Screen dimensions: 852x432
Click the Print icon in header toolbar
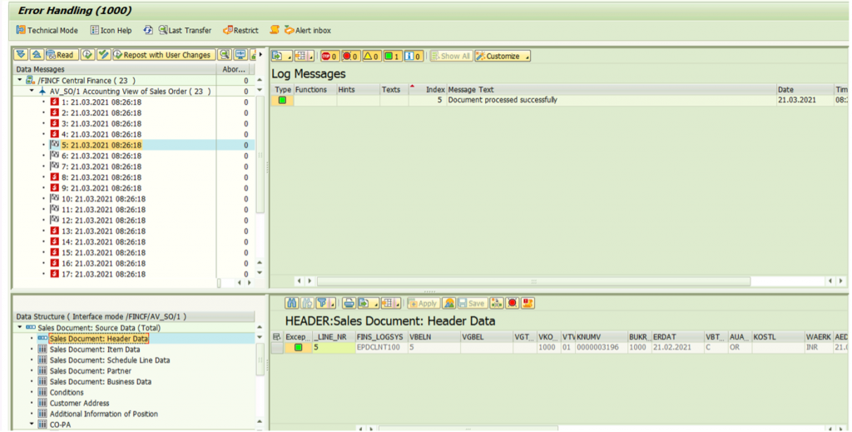pyautogui.click(x=349, y=303)
